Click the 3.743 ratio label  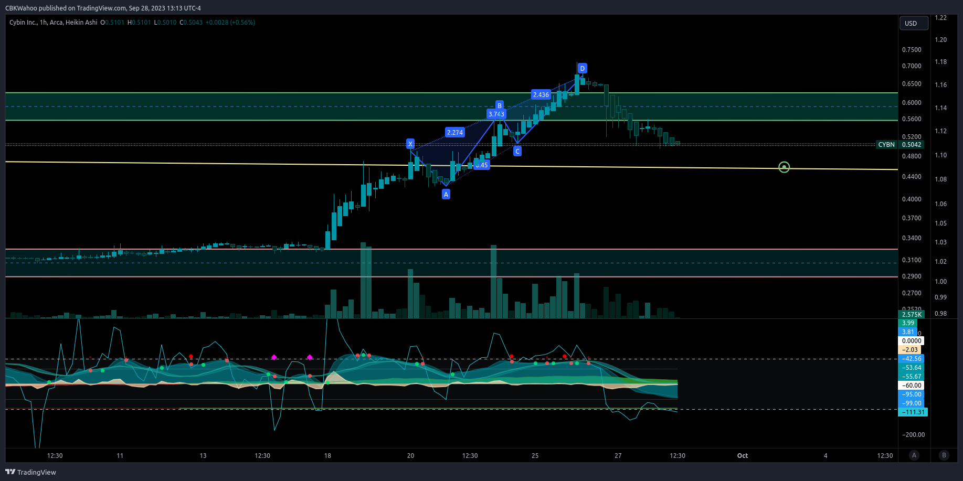click(496, 114)
